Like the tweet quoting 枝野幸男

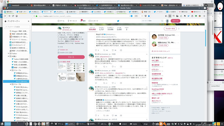[113, 115]
